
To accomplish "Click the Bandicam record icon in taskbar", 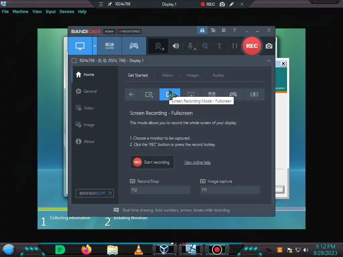I will pos(217,249).
